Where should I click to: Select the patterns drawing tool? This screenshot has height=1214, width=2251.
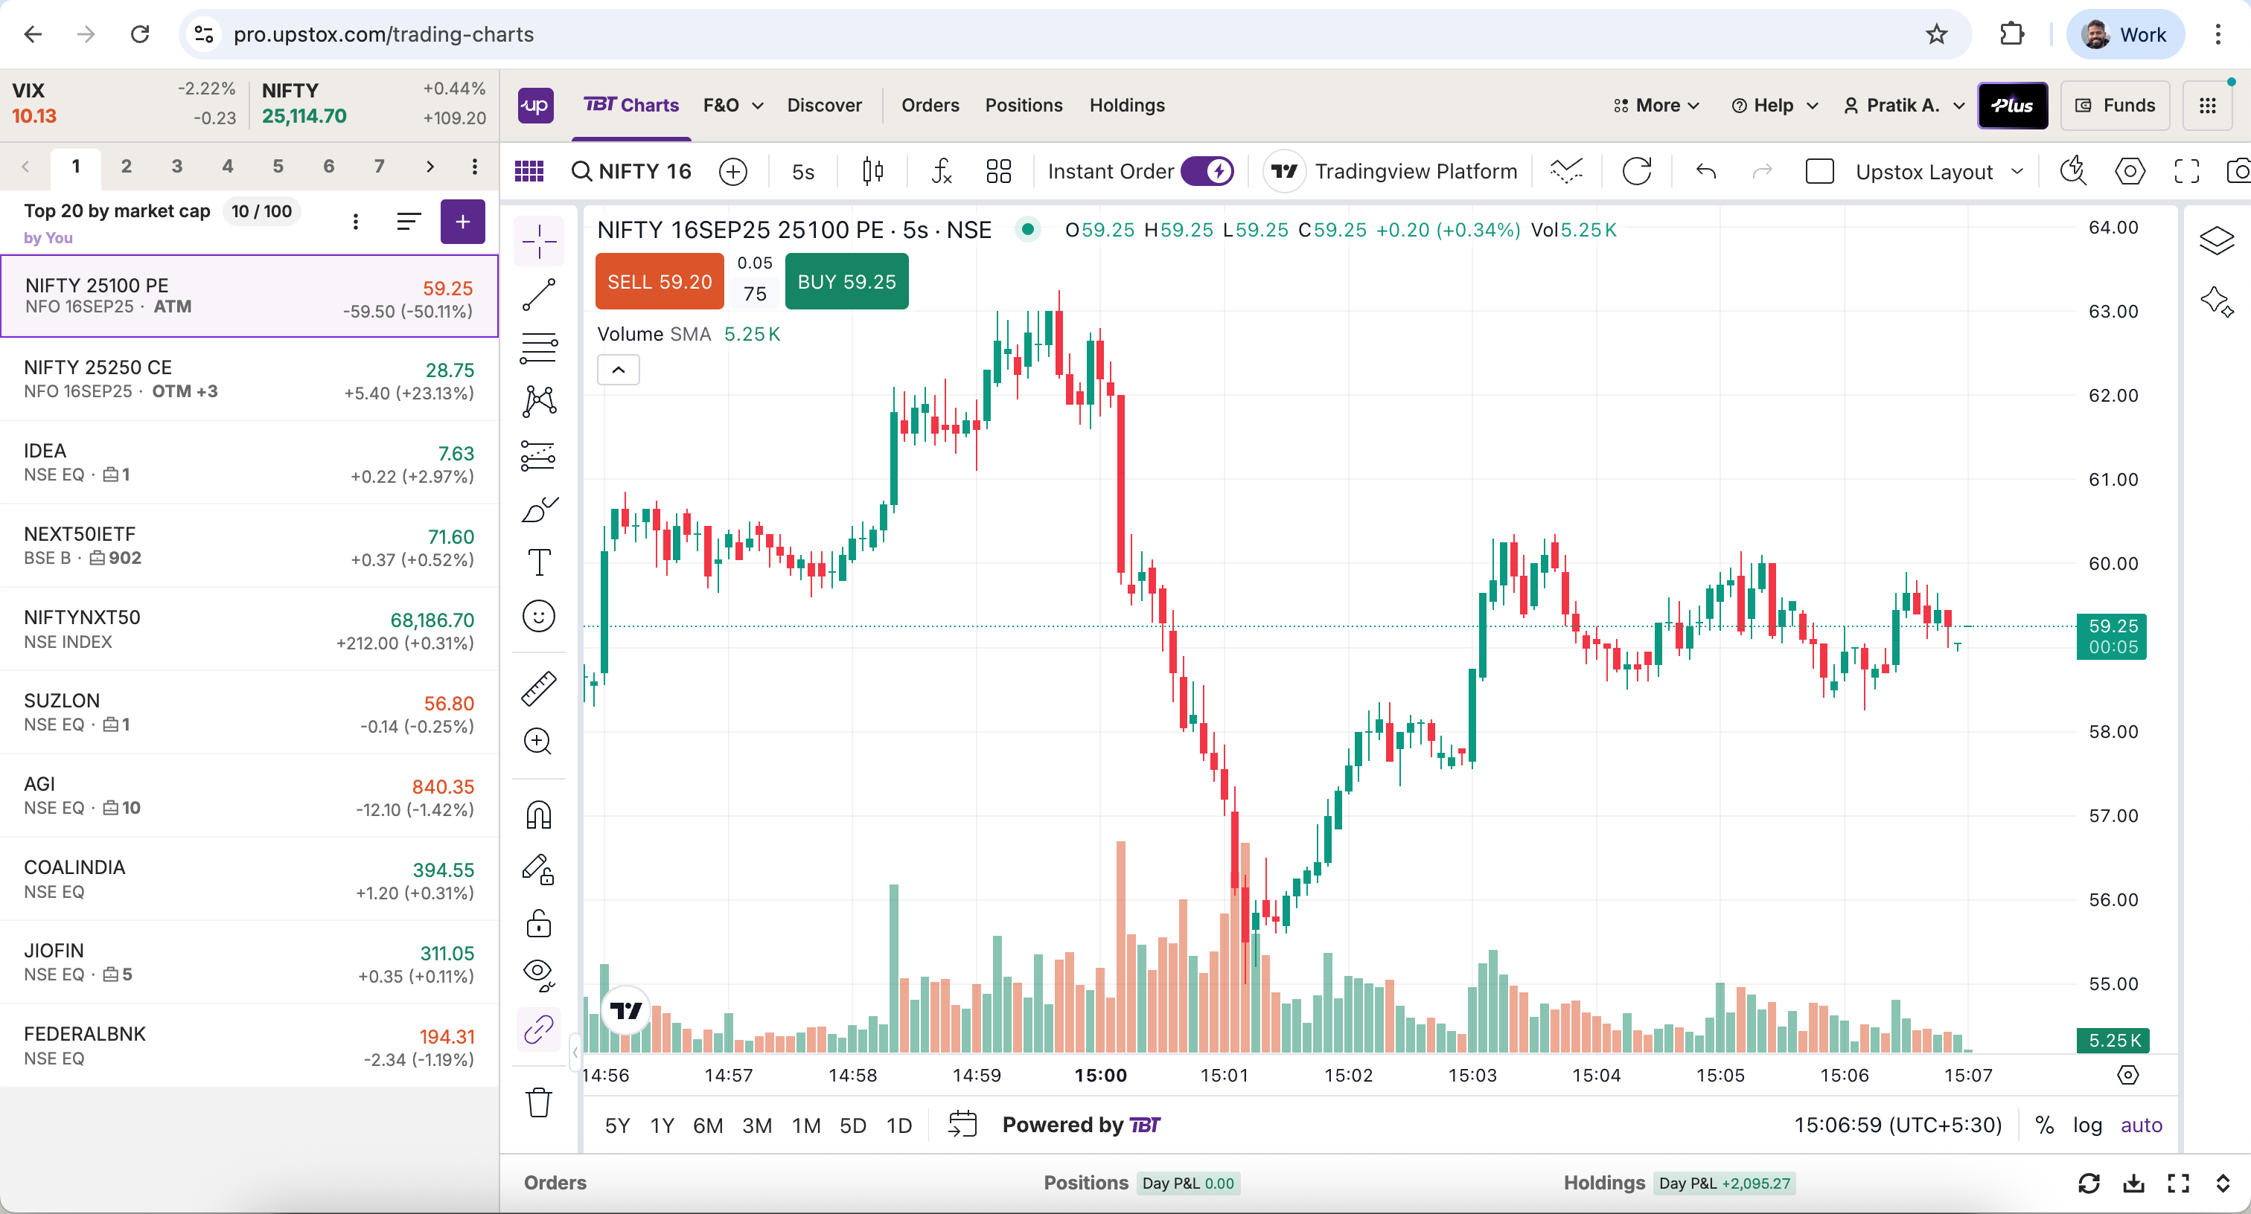539,401
